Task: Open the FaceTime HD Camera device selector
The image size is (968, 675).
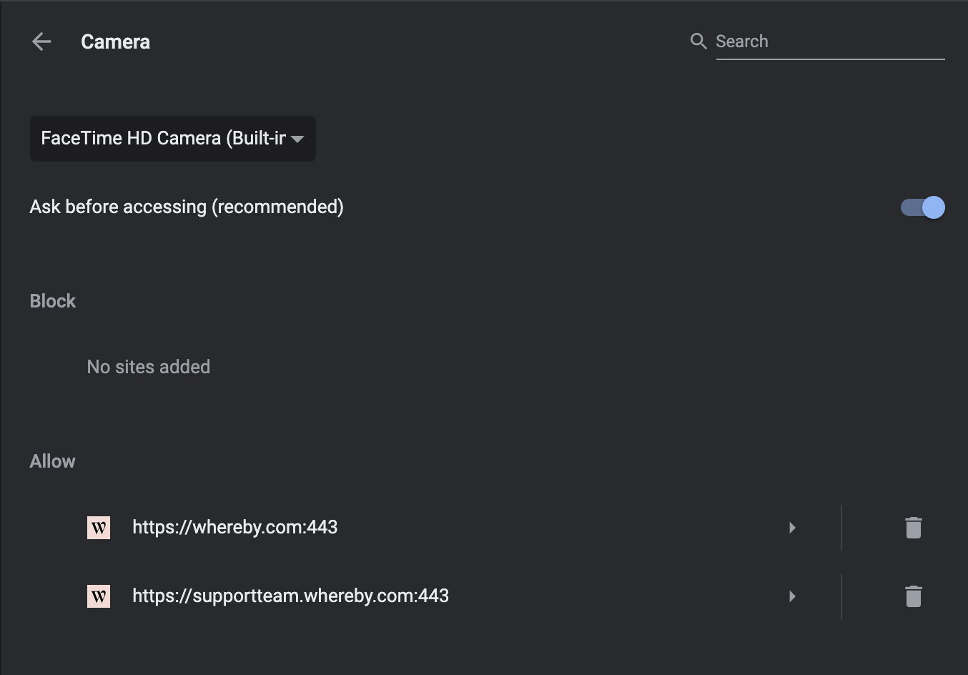Action: click(x=163, y=139)
